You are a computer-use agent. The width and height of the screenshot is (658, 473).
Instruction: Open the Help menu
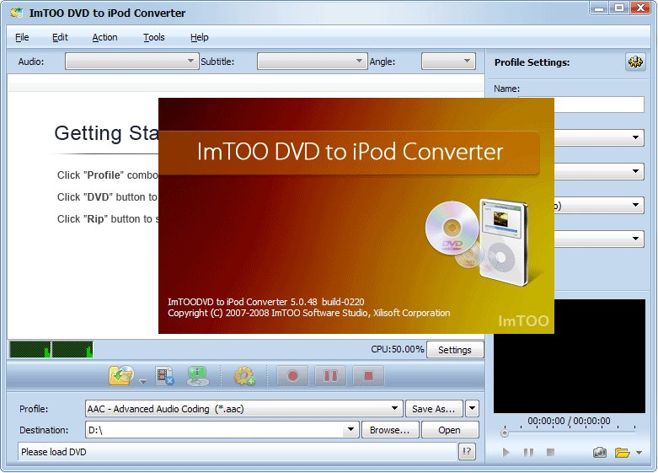coord(199,37)
